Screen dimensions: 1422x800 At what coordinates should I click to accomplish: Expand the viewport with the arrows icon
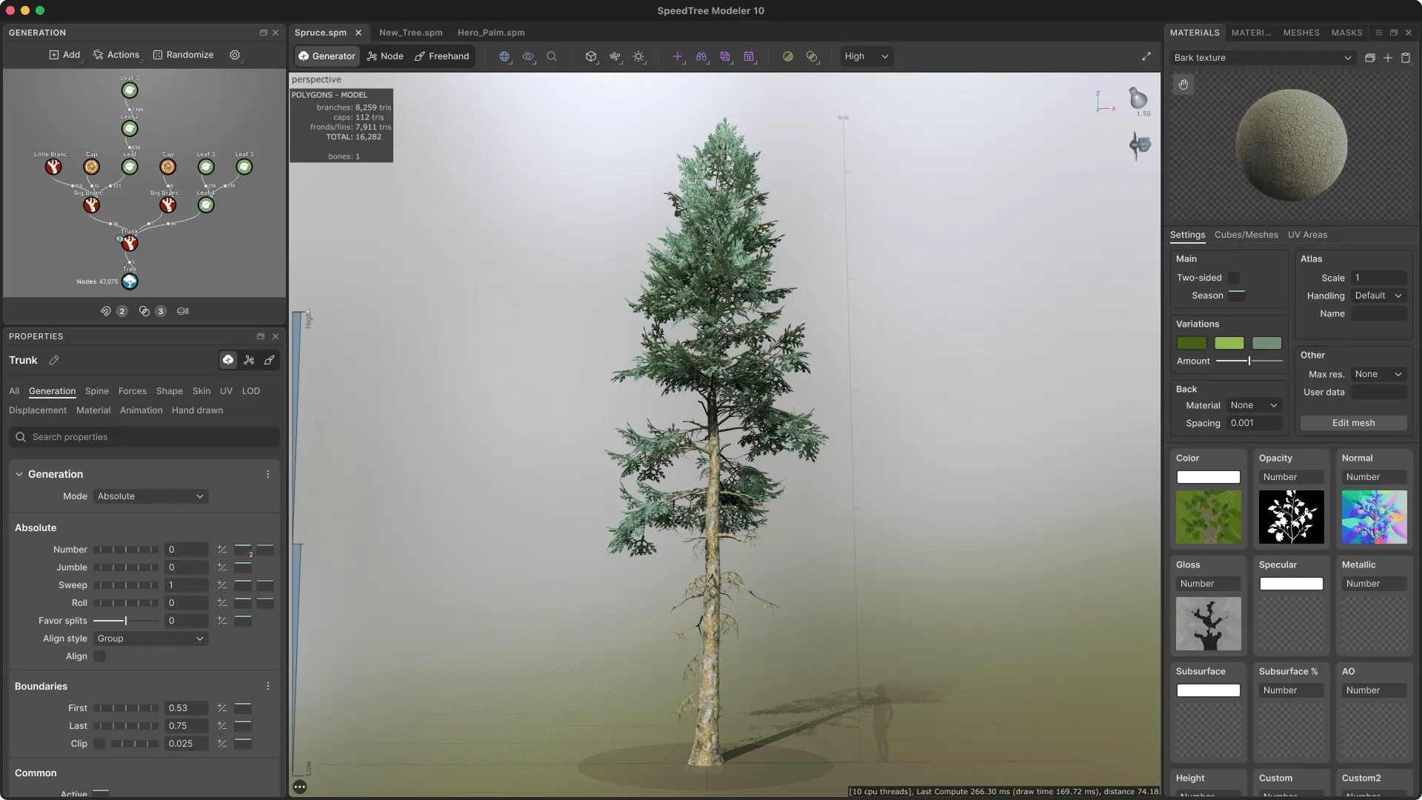pos(1146,56)
